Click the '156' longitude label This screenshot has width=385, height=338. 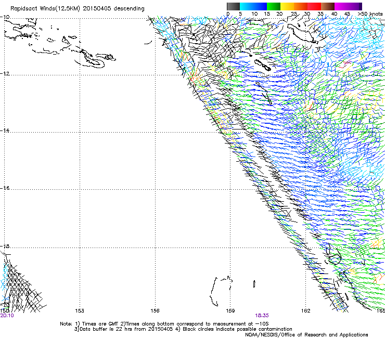click(155, 311)
